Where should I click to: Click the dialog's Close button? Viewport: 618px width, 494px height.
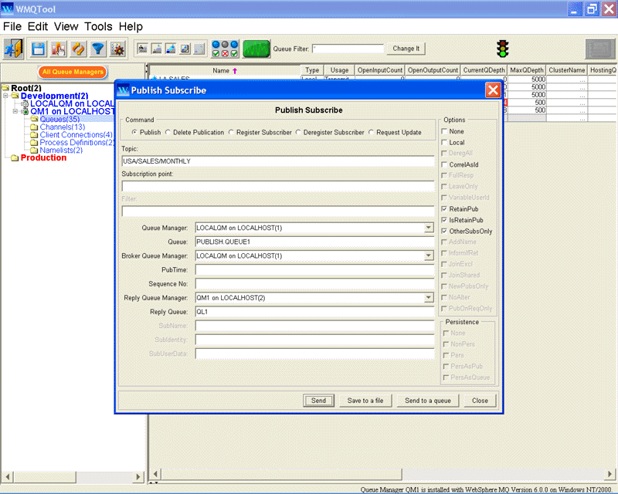(x=480, y=401)
